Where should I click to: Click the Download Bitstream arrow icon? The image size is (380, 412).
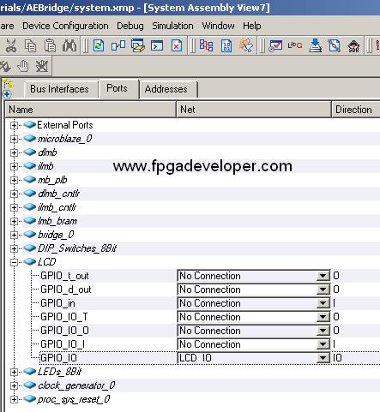point(315,45)
